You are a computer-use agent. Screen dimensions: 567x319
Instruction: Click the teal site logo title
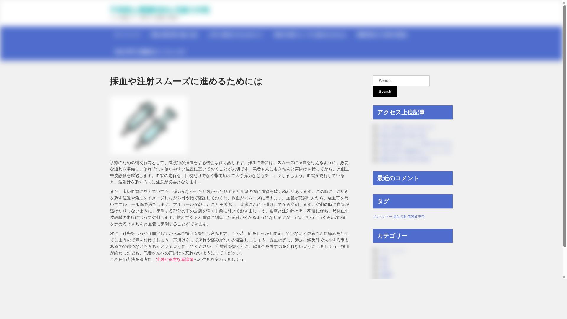point(160,10)
